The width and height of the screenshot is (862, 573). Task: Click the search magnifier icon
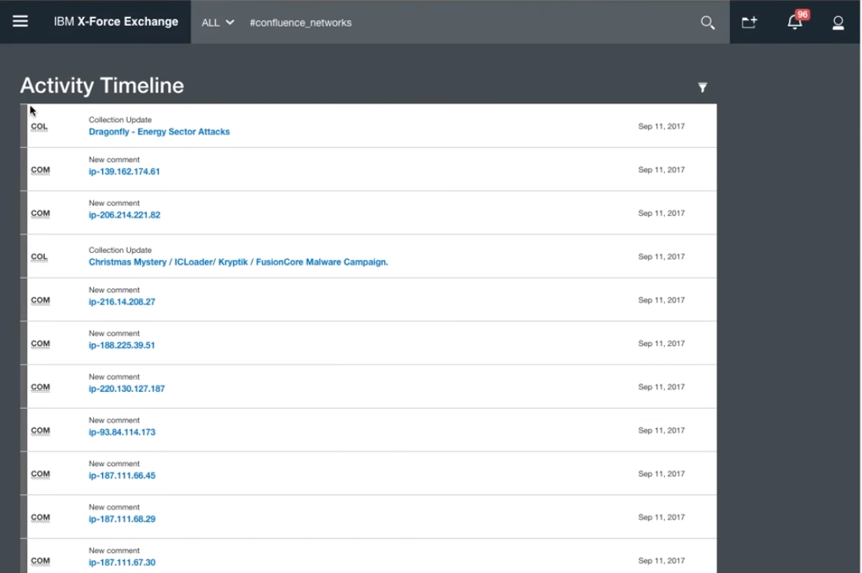point(708,23)
